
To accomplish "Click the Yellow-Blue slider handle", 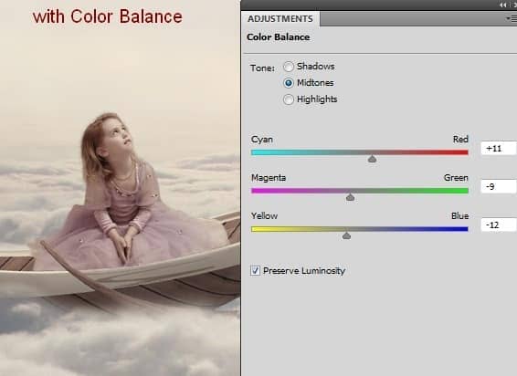I will click(346, 235).
